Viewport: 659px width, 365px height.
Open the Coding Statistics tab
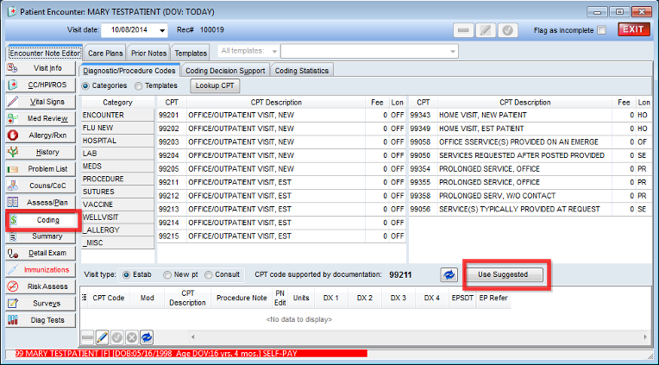click(x=302, y=71)
